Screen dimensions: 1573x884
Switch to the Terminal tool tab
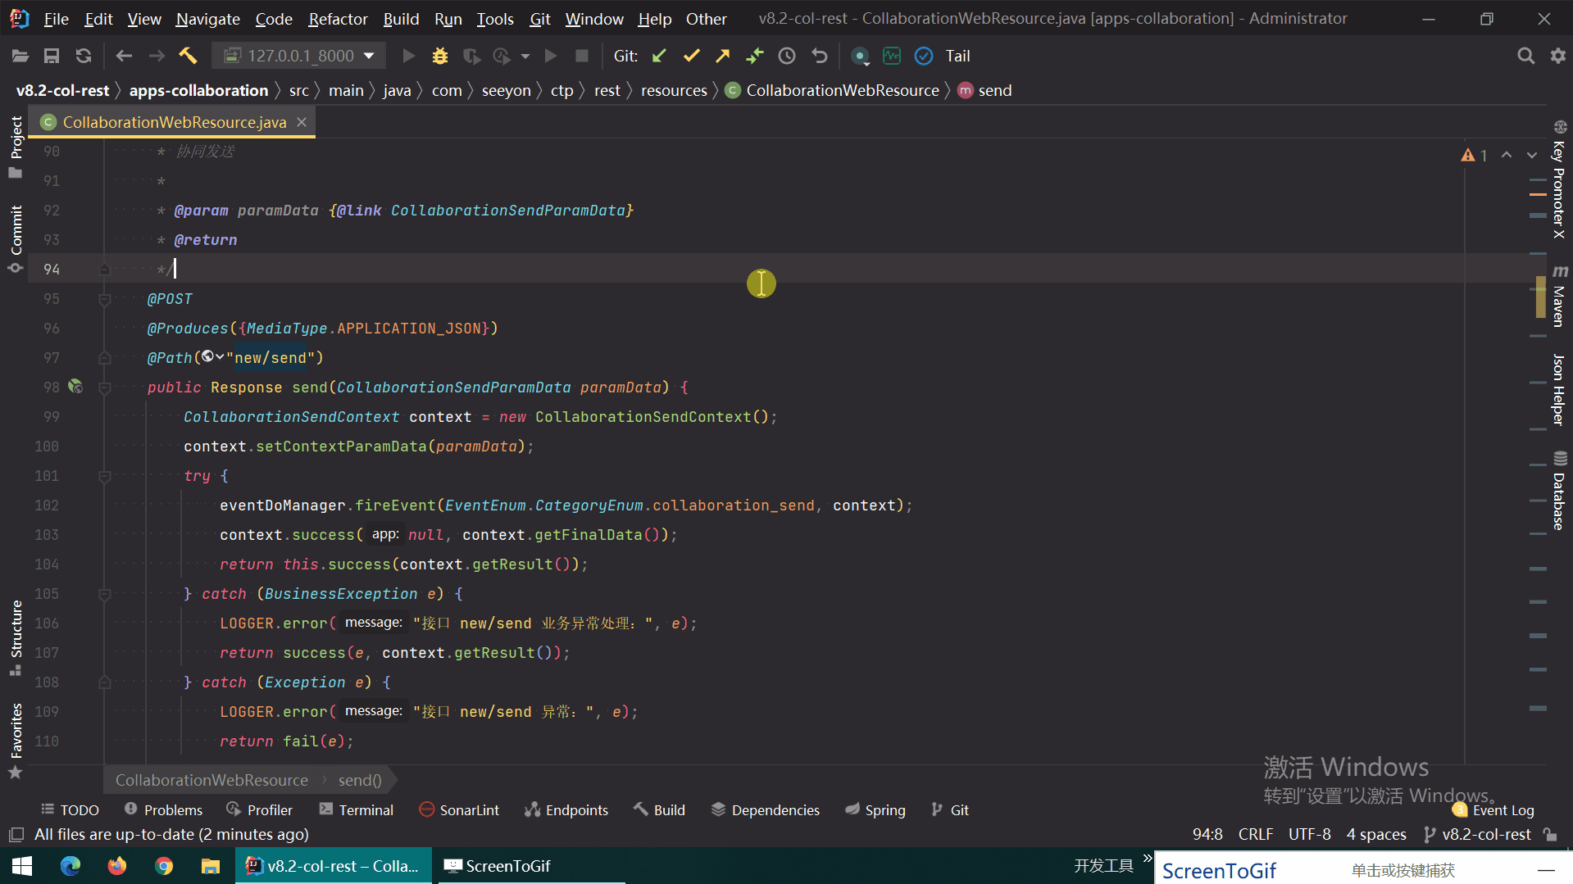[x=357, y=809]
